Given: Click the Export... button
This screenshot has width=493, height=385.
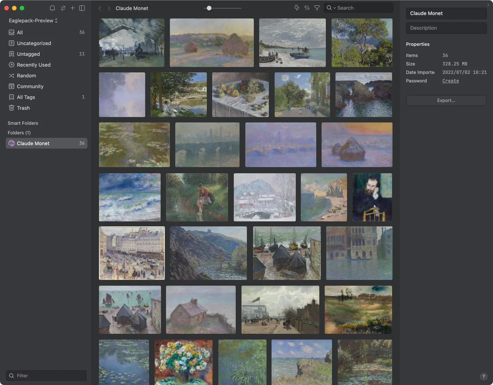Looking at the screenshot, I should coord(446,100).
